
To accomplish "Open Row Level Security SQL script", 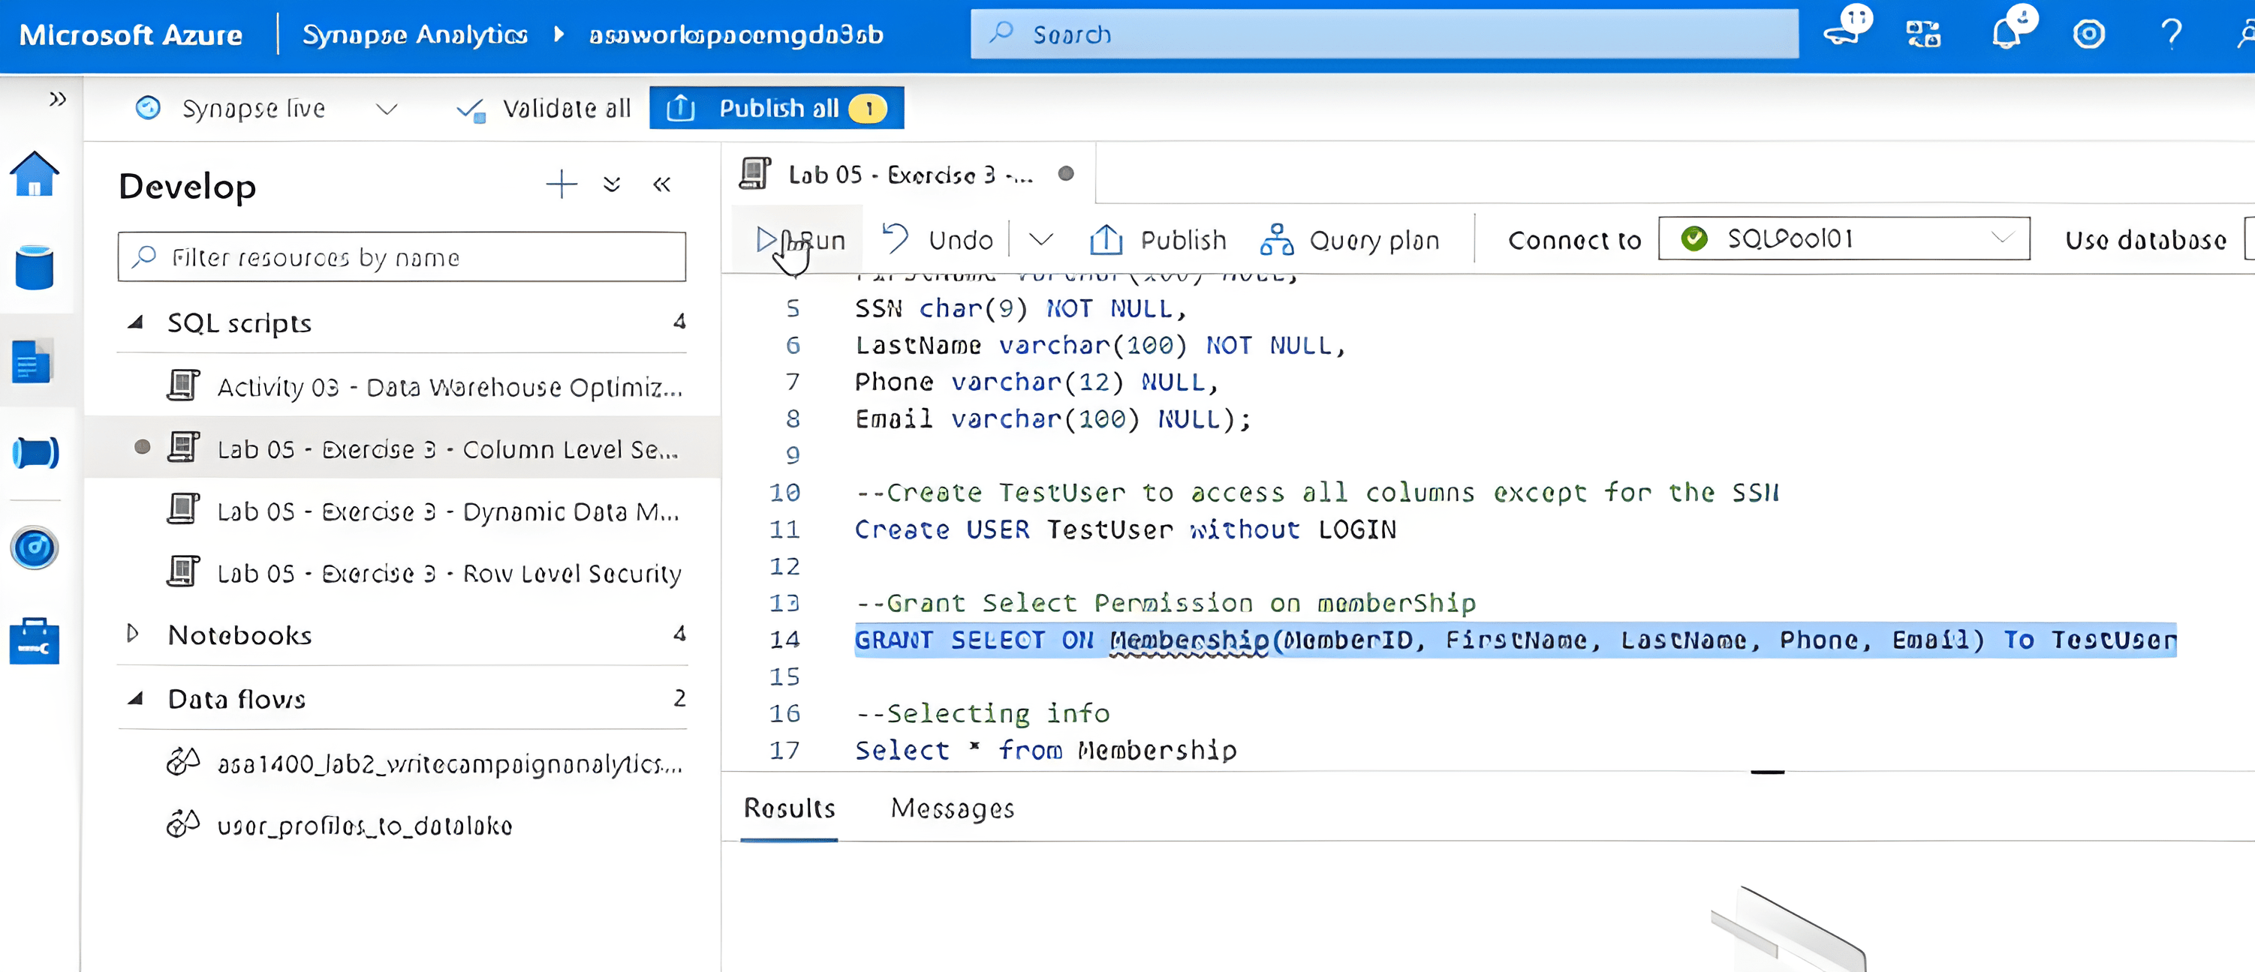I will [x=448, y=574].
